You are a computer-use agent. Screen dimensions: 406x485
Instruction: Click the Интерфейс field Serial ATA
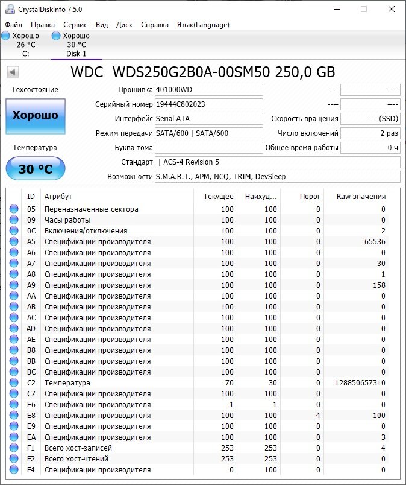click(x=209, y=119)
